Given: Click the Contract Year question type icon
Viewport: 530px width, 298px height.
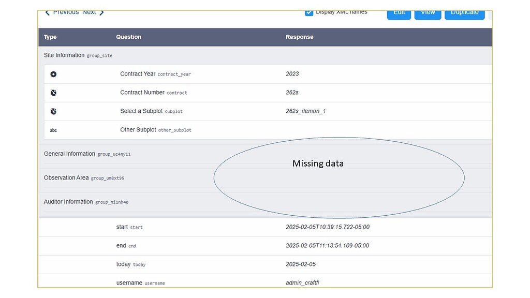Looking at the screenshot, I should (x=53, y=74).
